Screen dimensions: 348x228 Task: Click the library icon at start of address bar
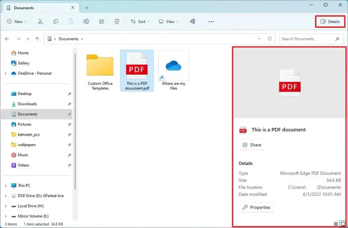pos(49,39)
